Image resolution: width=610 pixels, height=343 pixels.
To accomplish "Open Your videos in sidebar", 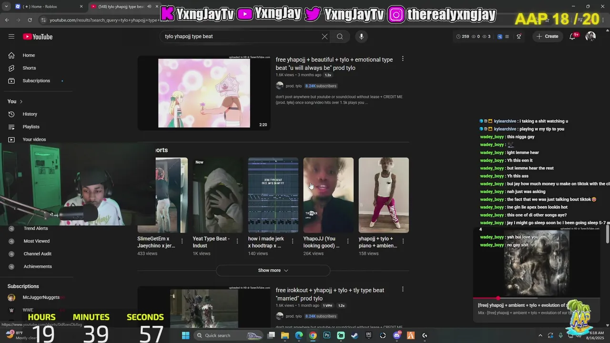I will click(34, 139).
